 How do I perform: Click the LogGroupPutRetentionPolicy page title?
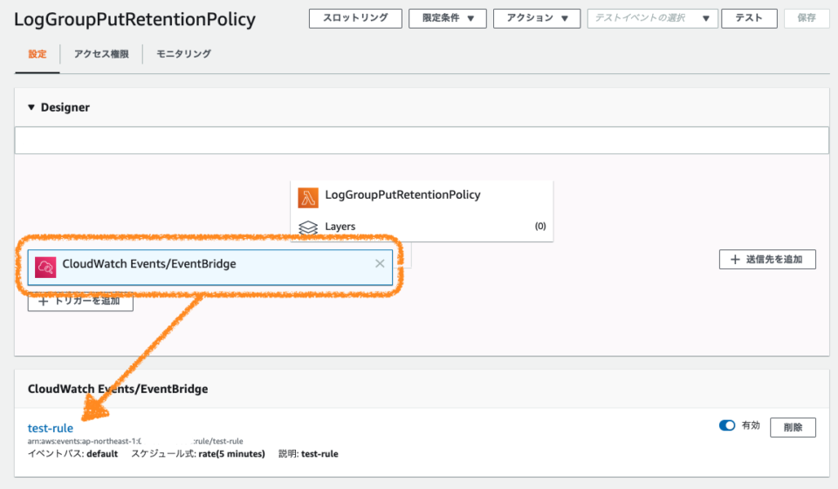[x=134, y=19]
